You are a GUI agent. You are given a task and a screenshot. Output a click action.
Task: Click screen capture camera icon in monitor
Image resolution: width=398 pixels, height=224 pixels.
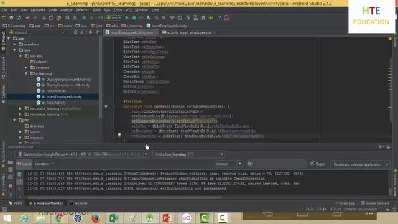click(11, 162)
